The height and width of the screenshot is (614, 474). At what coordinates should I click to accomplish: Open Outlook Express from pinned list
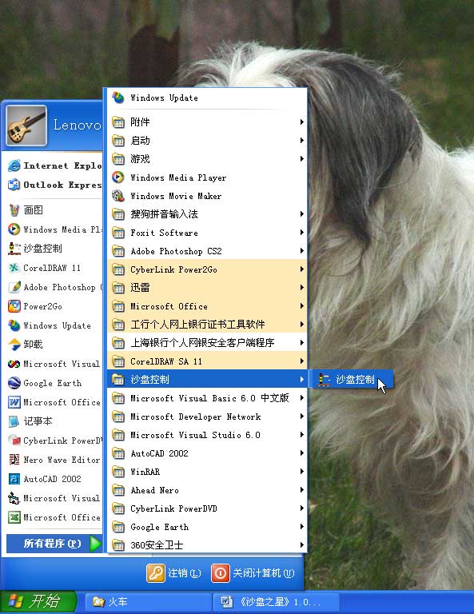(x=54, y=185)
